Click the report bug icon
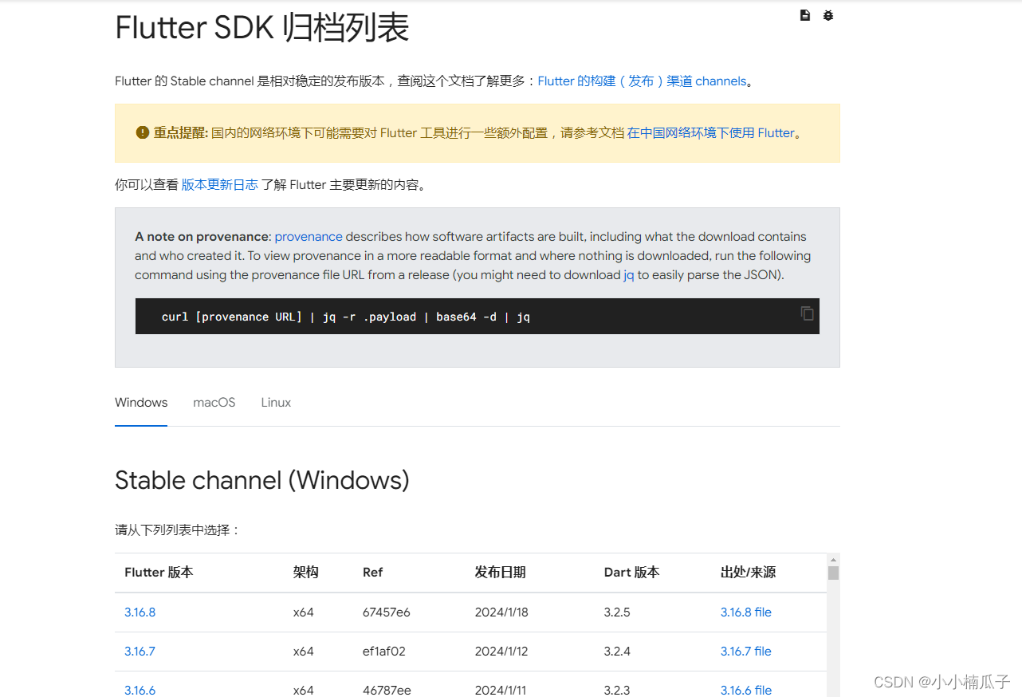Image resolution: width=1022 pixels, height=697 pixels. pos(828,15)
